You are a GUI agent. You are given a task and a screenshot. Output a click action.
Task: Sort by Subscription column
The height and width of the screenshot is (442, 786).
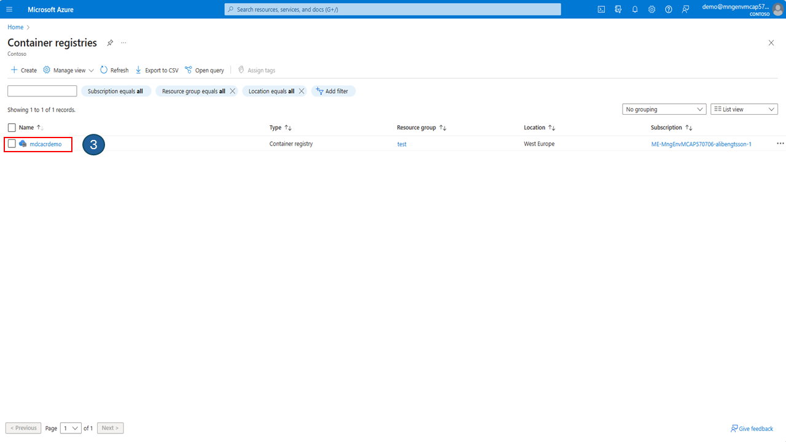672,128
